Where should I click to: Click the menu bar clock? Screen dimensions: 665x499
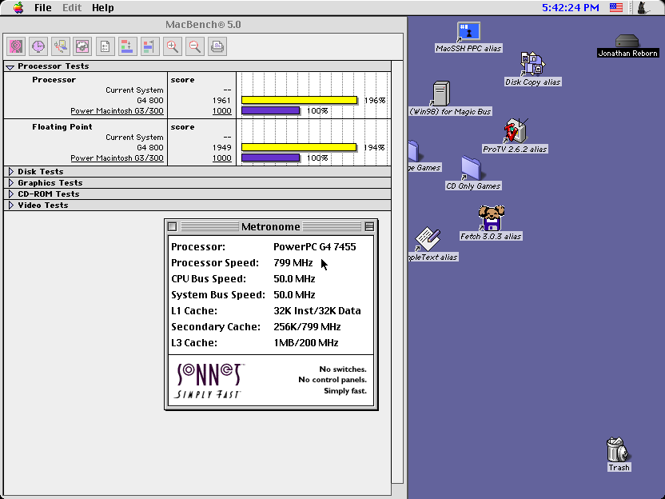pyautogui.click(x=571, y=8)
